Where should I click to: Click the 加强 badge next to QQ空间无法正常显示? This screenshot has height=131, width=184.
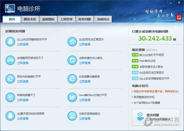pyautogui.click(x=135, y=73)
